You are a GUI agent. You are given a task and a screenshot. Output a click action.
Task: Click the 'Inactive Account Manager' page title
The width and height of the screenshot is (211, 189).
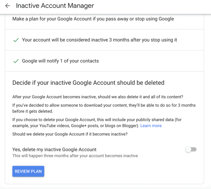55,6
